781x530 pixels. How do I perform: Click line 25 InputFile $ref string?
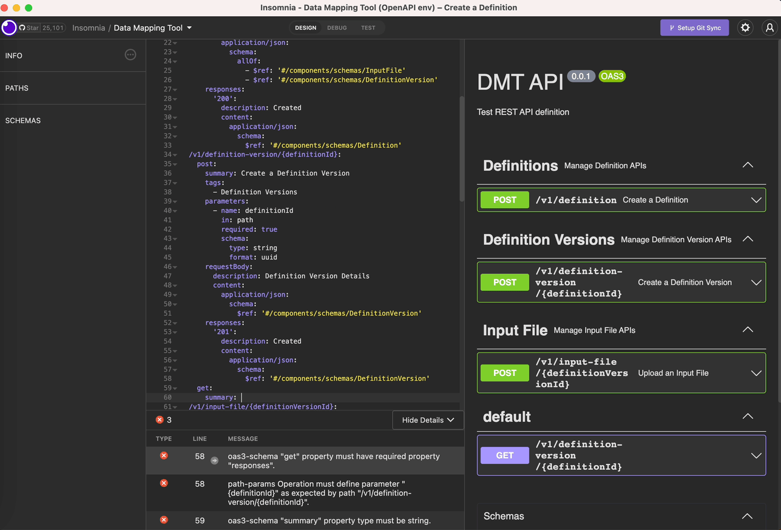pos(341,70)
